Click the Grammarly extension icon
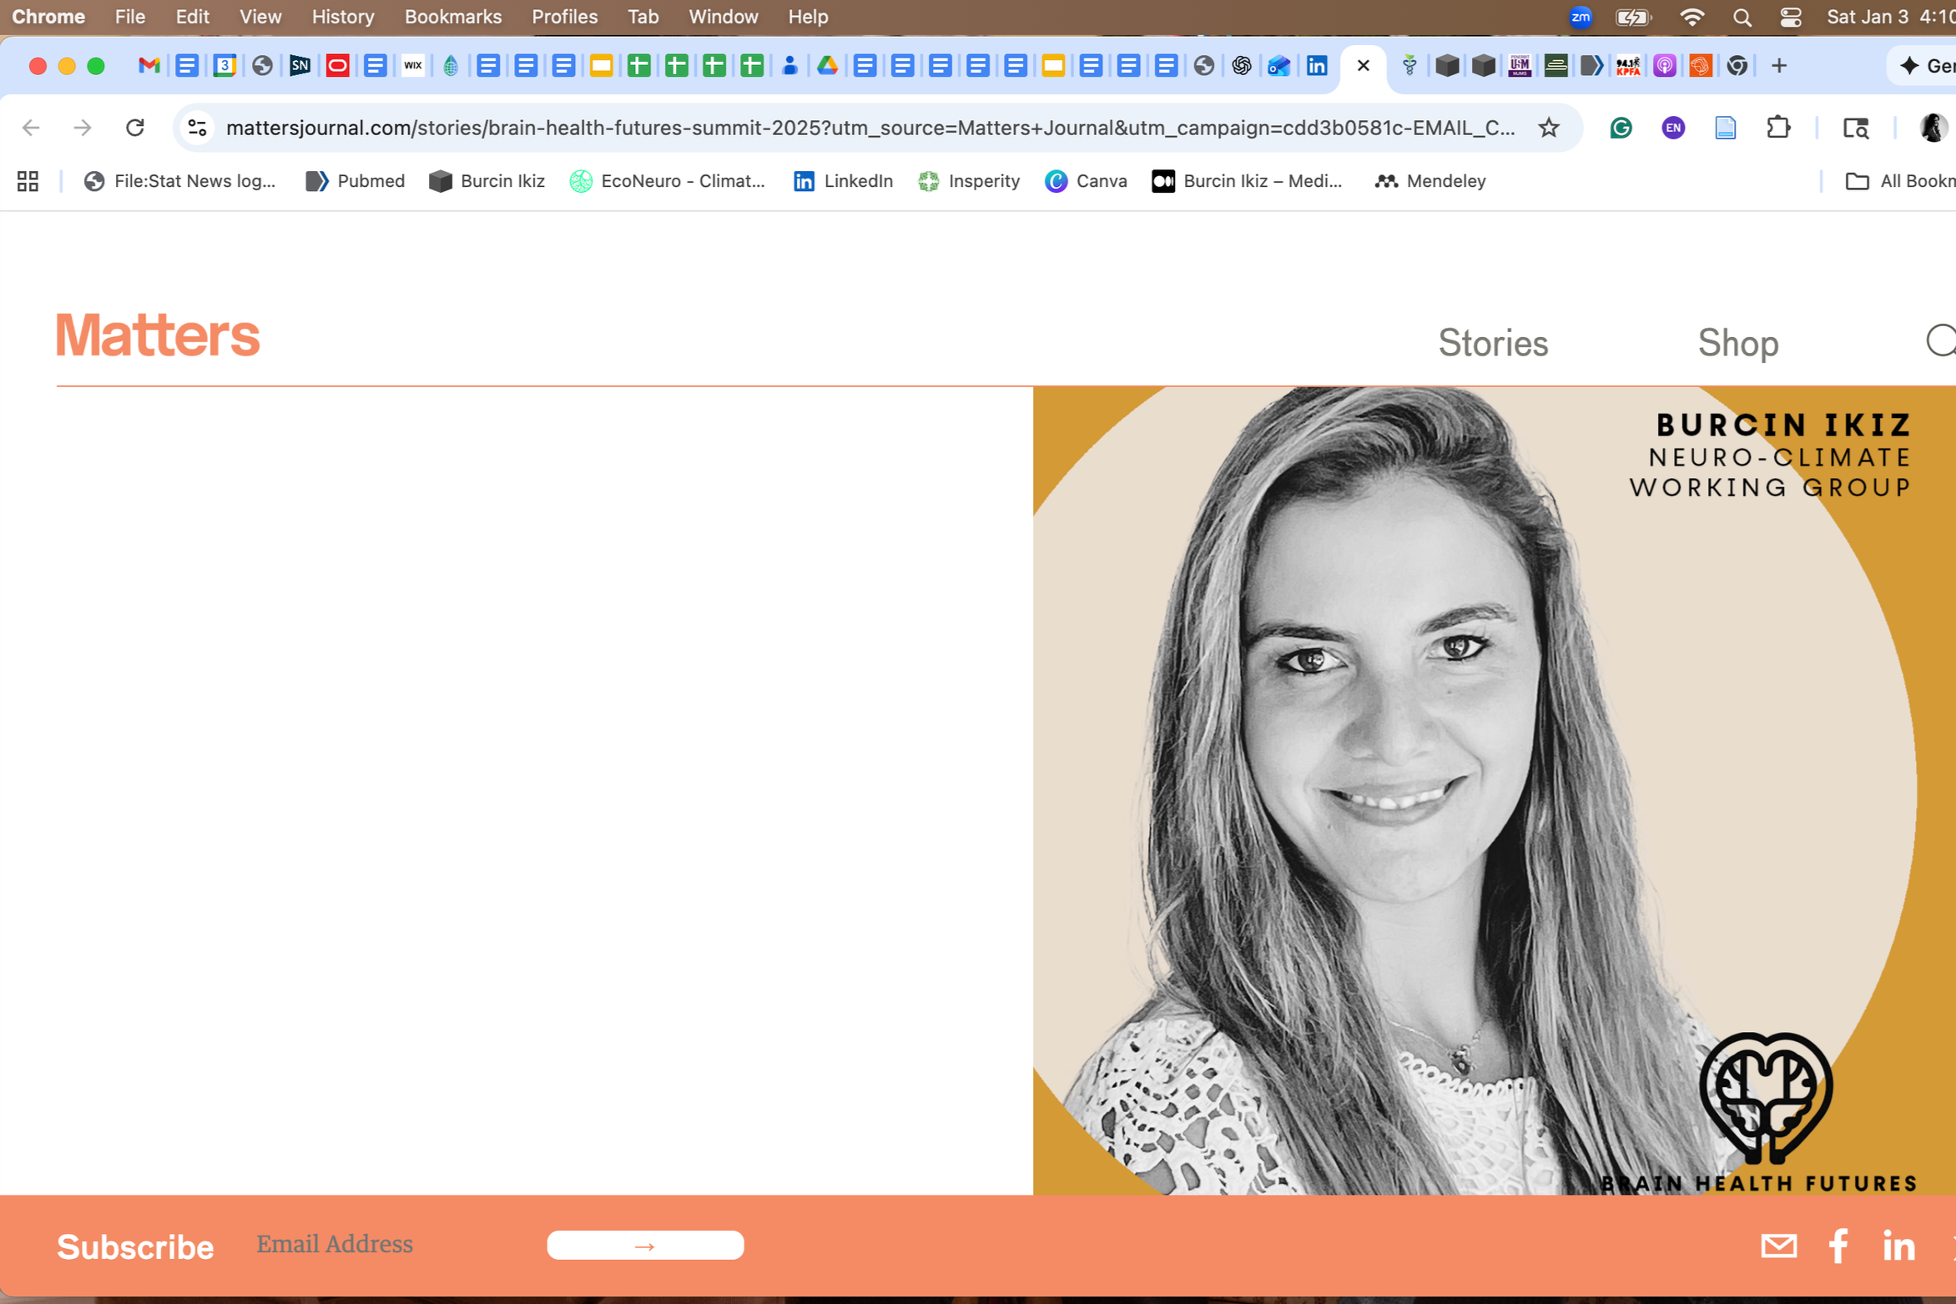 click(x=1621, y=128)
